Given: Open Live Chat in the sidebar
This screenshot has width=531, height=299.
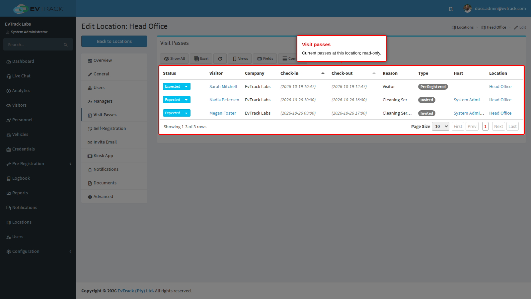Looking at the screenshot, I should (x=38, y=76).
